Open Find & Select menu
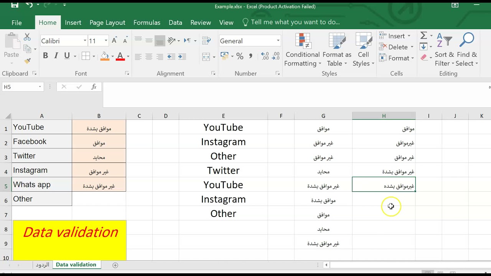 pos(467,50)
